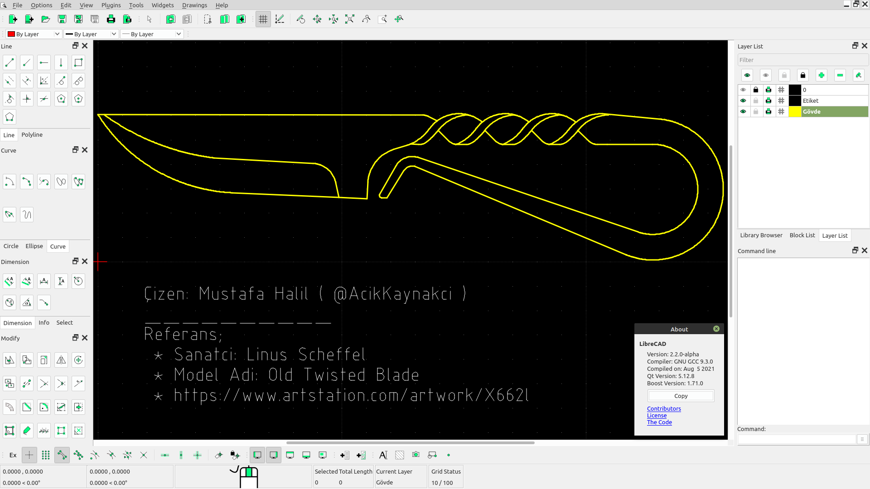Select the Leader dimension tool
This screenshot has width=870, height=489.
(x=44, y=302)
